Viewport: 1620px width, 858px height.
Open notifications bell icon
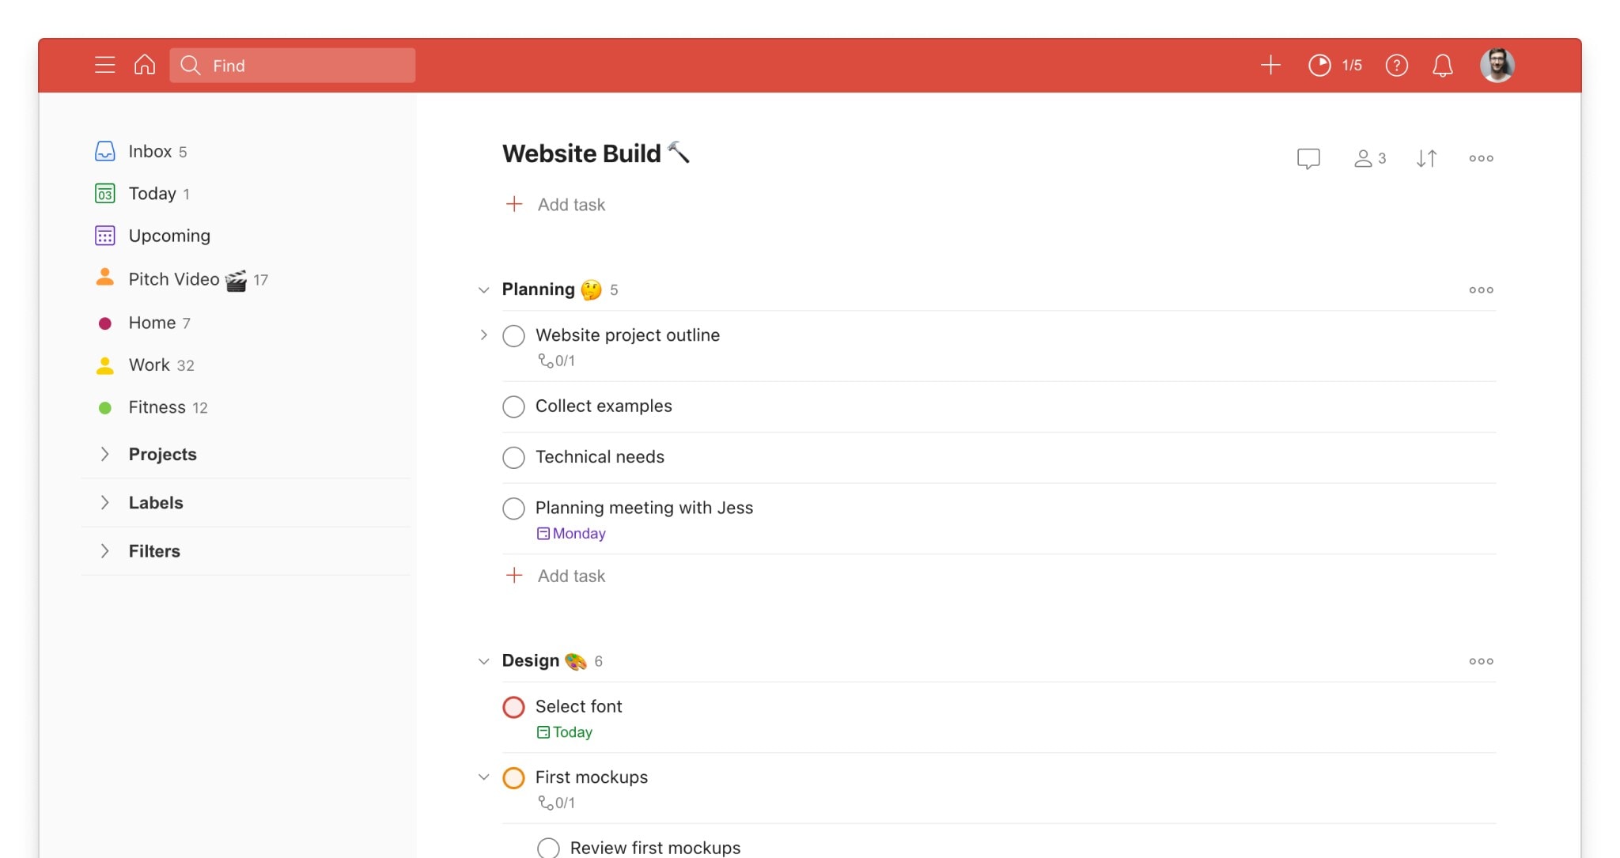pos(1442,65)
